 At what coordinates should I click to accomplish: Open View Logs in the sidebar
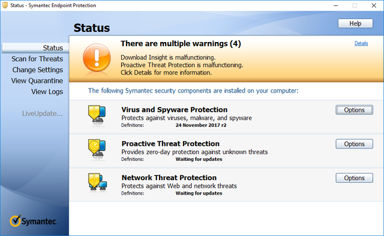pos(47,92)
